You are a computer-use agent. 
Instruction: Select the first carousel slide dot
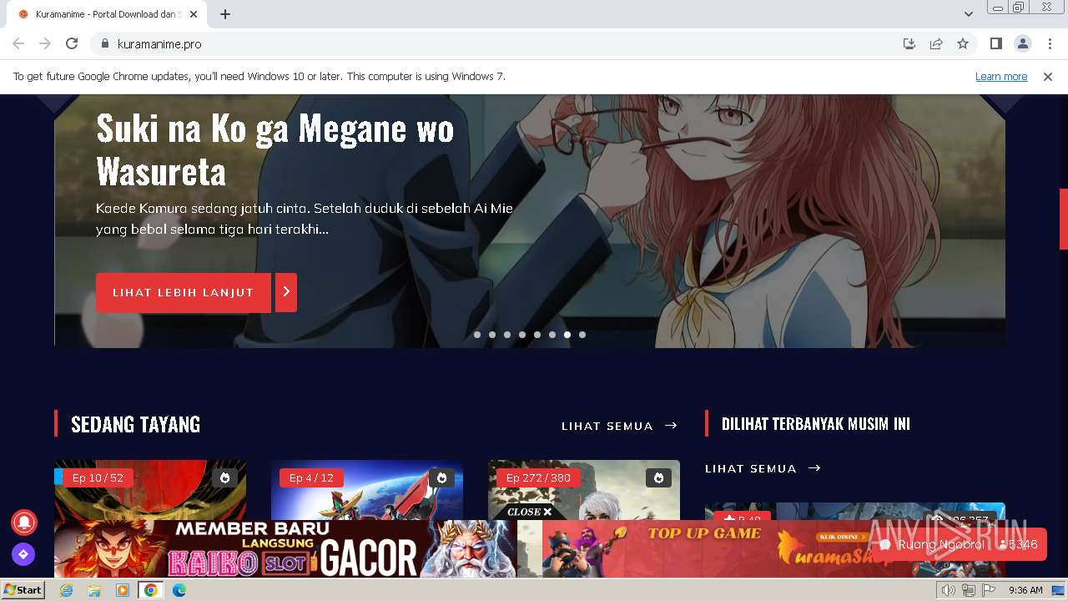click(x=477, y=335)
